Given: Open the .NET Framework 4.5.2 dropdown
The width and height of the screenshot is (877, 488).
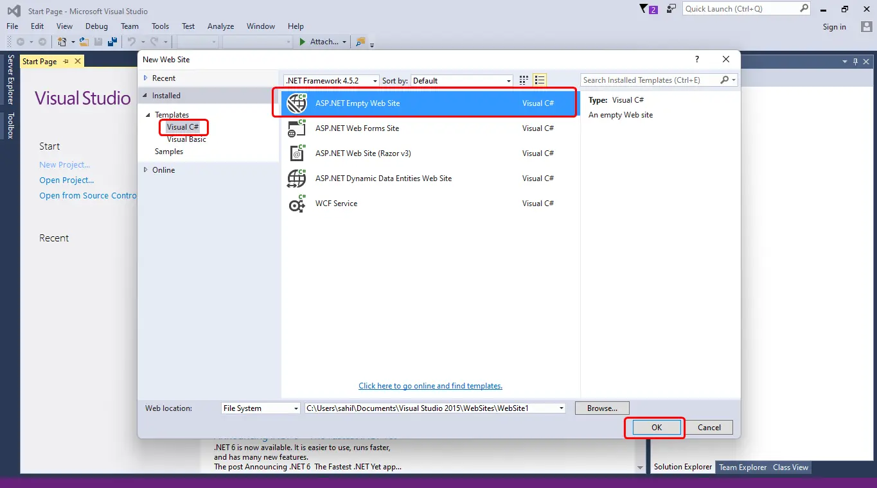Looking at the screenshot, I should point(332,81).
